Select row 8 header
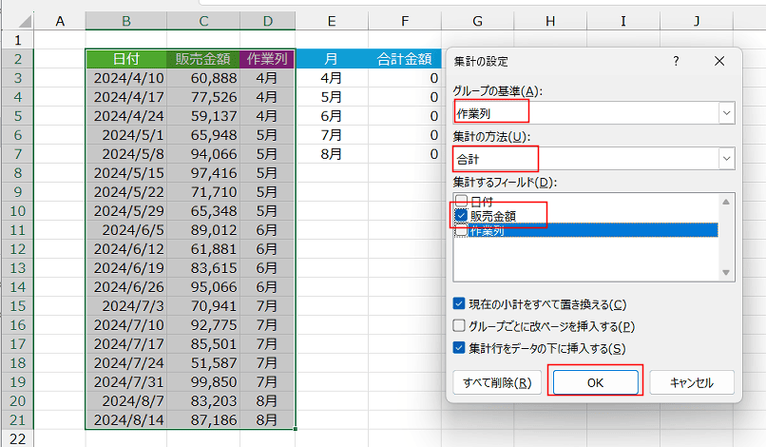The height and width of the screenshot is (447, 766). point(19,172)
